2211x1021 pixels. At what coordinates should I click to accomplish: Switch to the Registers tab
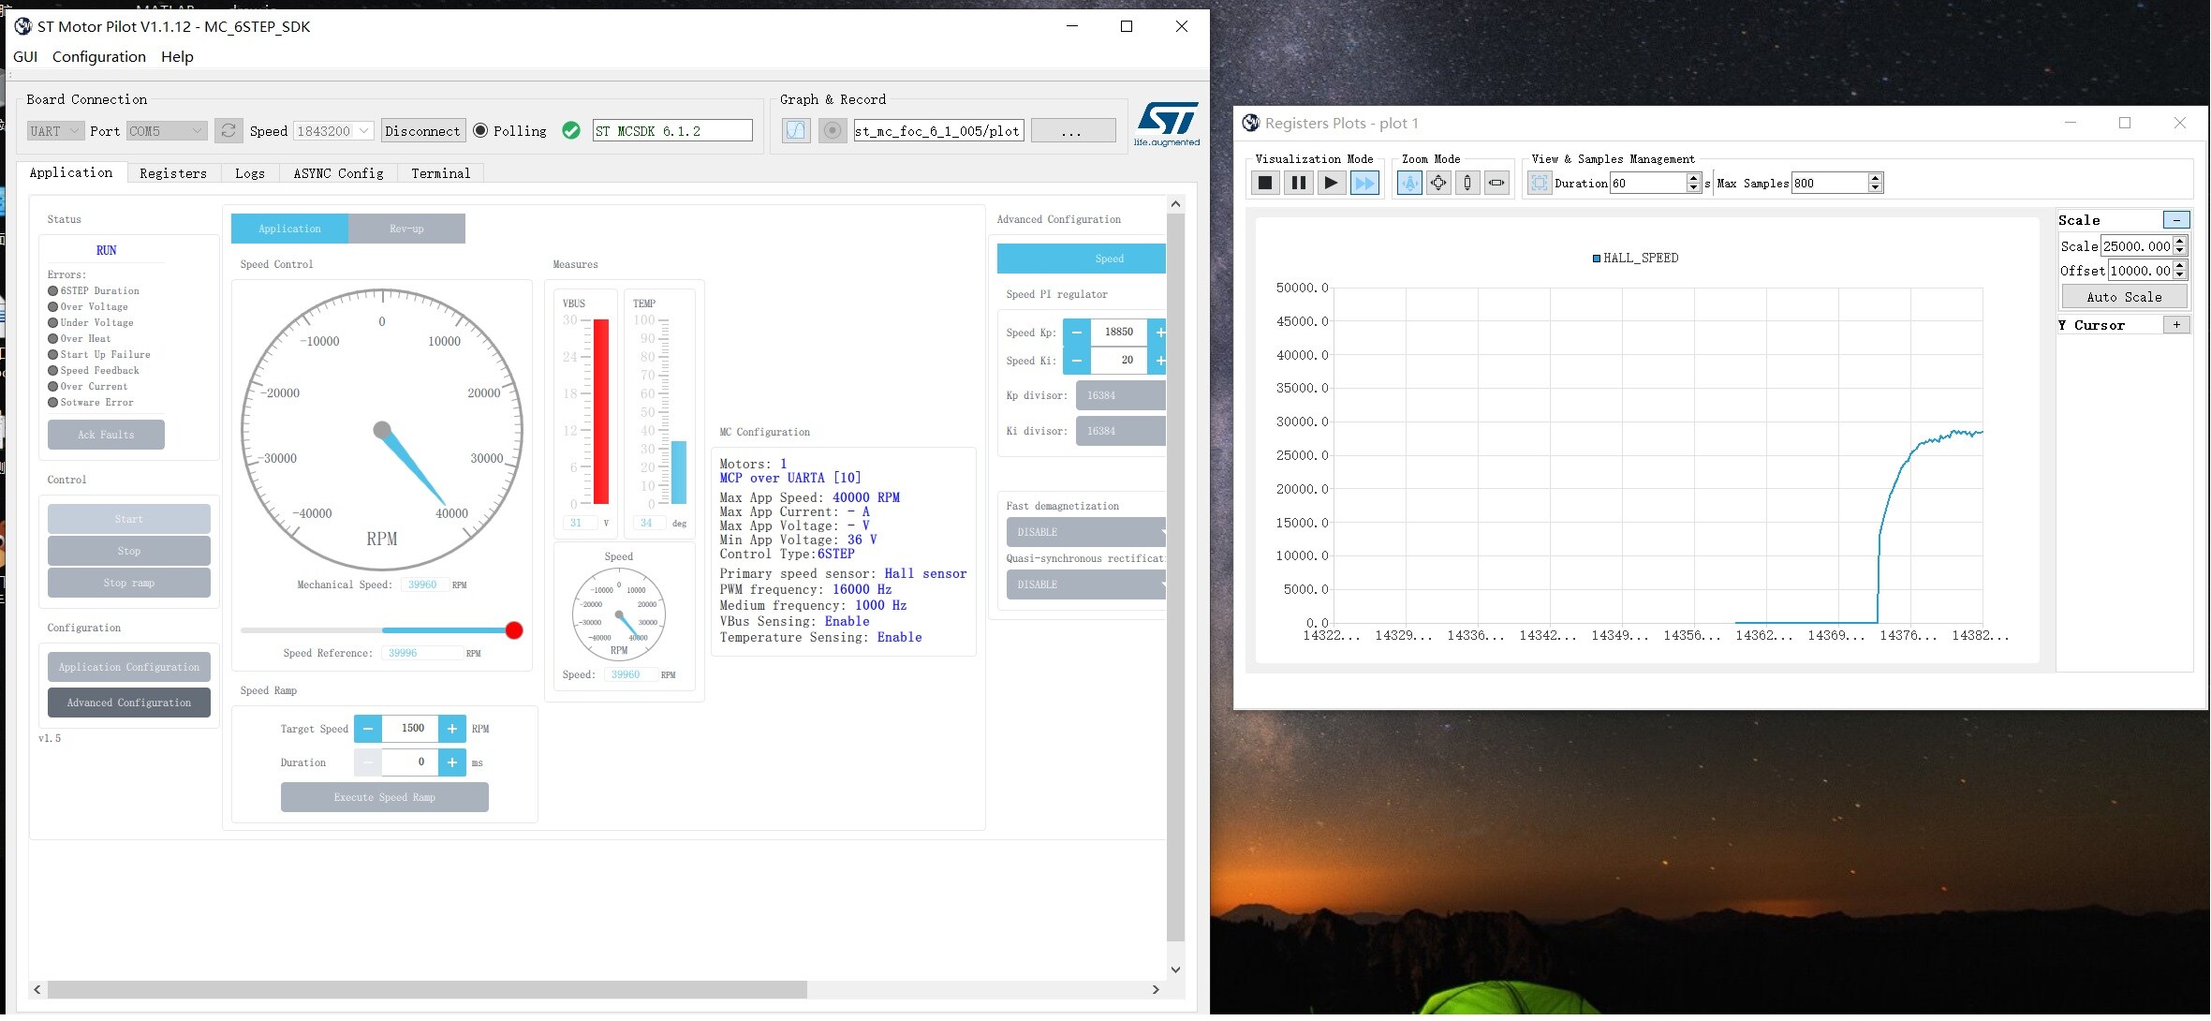point(173,173)
